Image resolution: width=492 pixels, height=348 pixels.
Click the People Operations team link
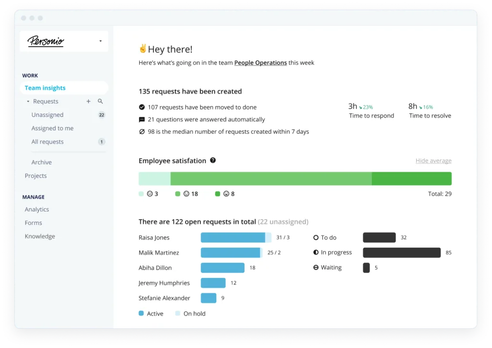tap(260, 63)
